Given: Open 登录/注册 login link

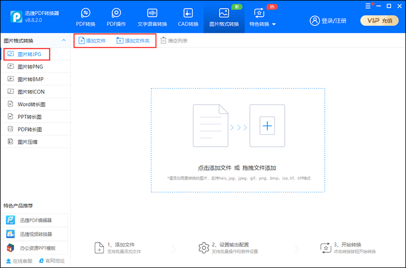Looking at the screenshot, I should click(x=334, y=21).
